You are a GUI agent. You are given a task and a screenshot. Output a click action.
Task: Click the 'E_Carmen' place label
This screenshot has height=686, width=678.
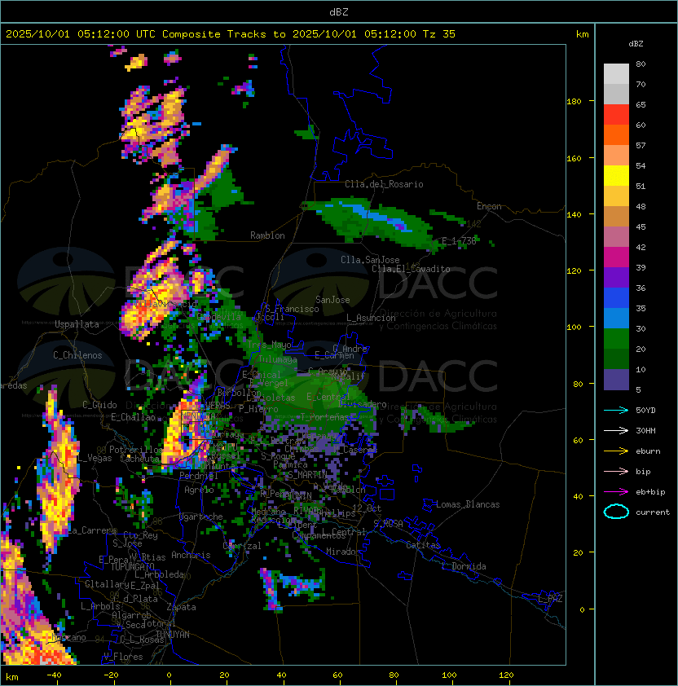[334, 355]
